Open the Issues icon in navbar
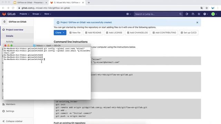 [x=187, y=14]
